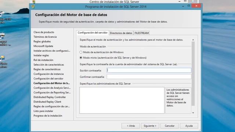Select Reglas de características step
Image resolution: width=235 pixels, height=132 pixels.
coord(47,69)
